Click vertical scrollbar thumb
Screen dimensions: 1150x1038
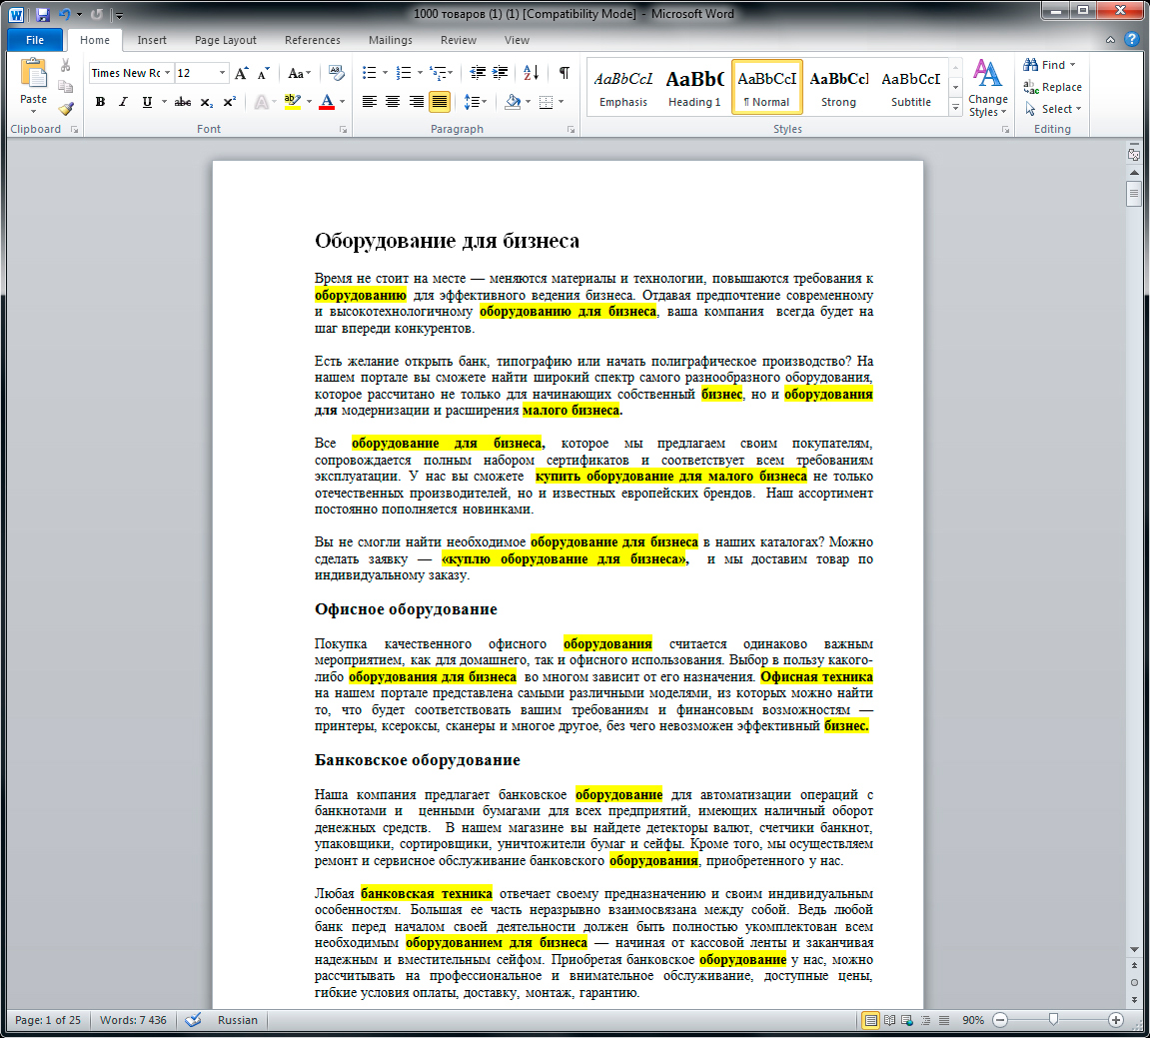click(1134, 194)
